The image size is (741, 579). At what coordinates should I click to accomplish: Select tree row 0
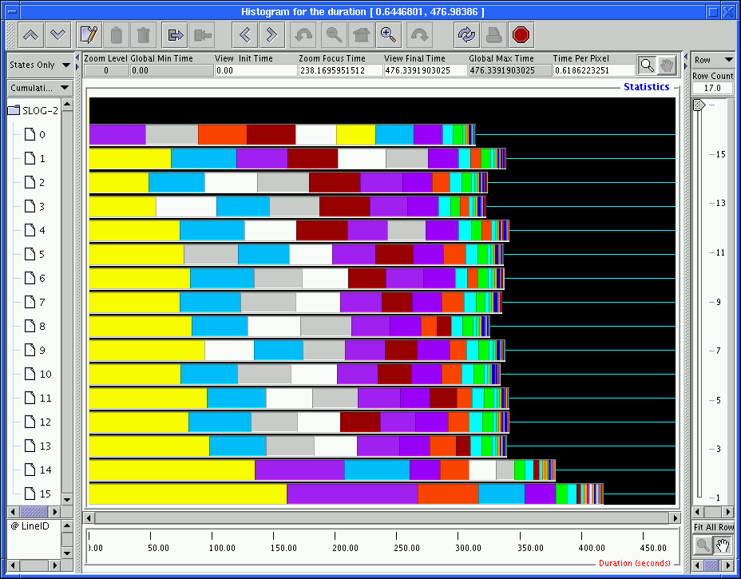point(35,135)
